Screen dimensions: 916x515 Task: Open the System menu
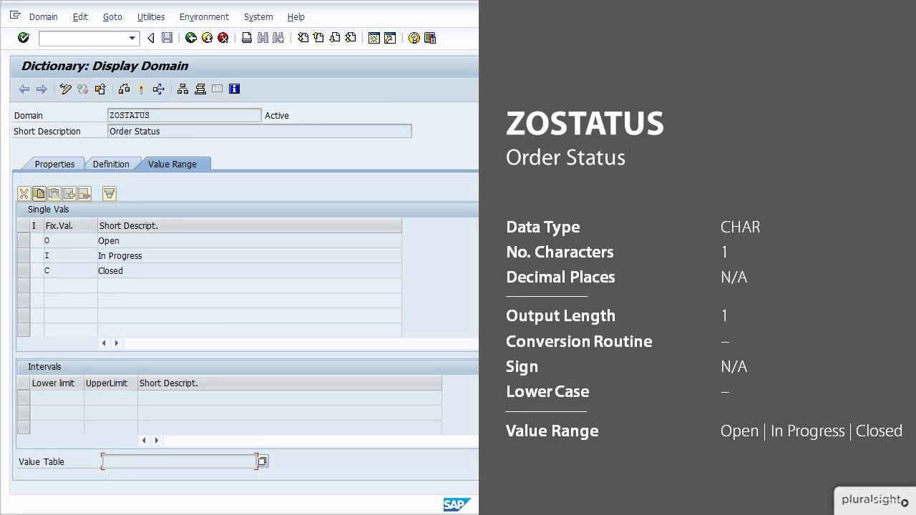click(258, 16)
